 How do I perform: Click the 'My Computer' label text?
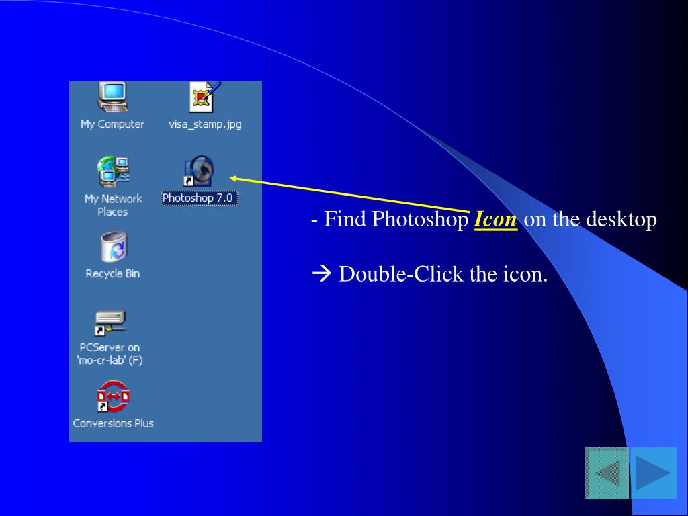[x=113, y=124]
